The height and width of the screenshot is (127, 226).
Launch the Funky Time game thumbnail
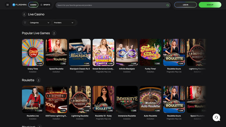click(x=150, y=52)
